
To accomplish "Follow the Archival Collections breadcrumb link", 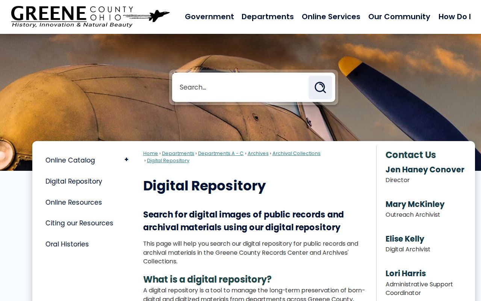I will (296, 154).
